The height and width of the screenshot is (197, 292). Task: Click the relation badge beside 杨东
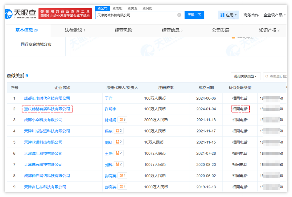click(x=119, y=131)
